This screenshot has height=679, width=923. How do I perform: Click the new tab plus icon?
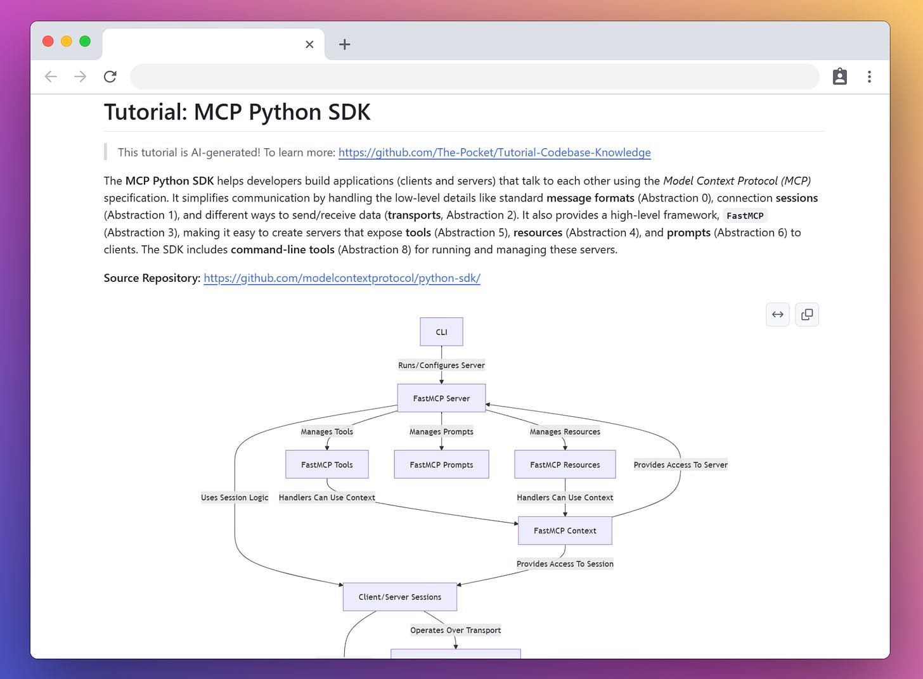(x=344, y=44)
